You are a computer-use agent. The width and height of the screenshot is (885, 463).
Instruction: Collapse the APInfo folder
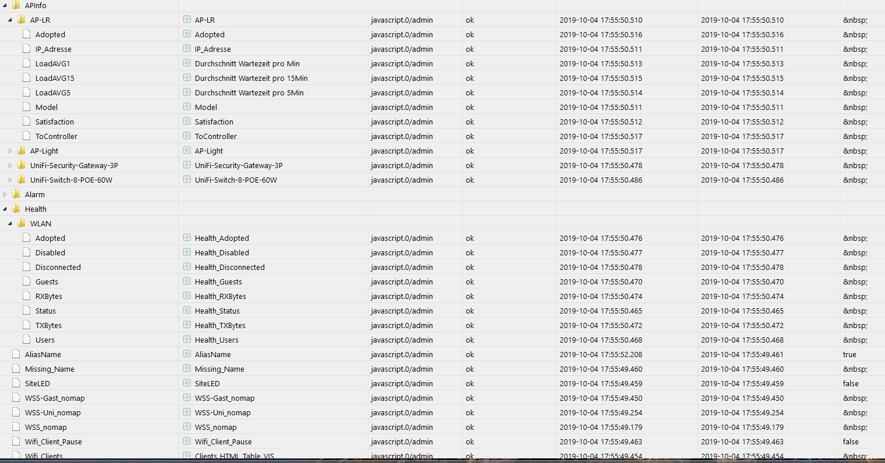[5, 5]
